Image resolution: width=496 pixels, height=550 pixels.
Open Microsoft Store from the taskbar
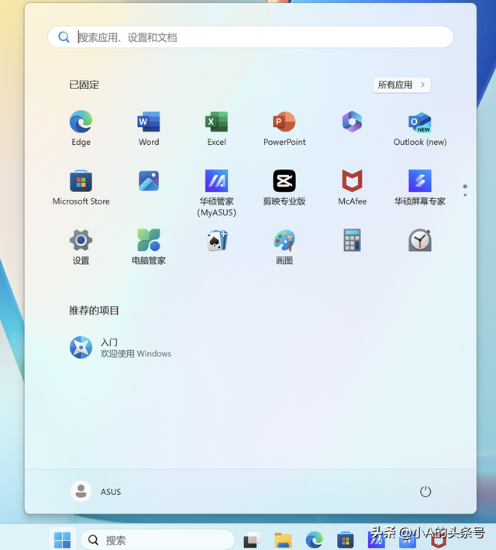346,539
